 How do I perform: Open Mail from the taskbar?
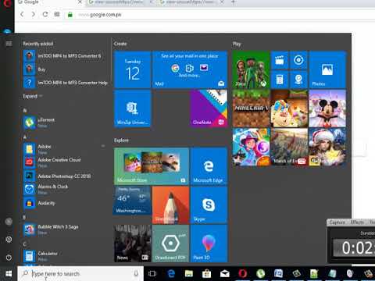pyautogui.click(x=225, y=274)
